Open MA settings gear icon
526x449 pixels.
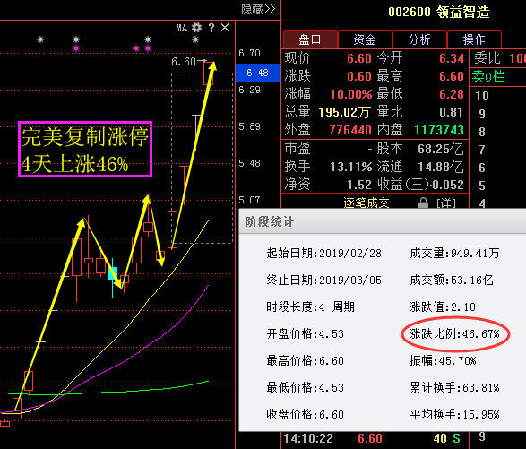click(196, 28)
